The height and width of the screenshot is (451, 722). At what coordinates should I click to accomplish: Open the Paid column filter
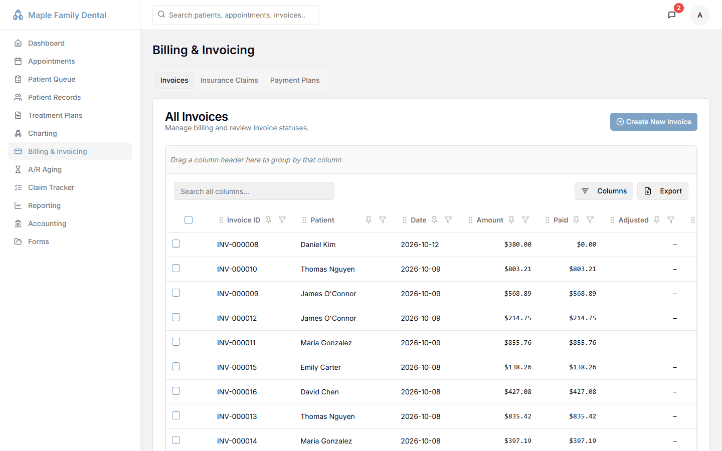click(x=590, y=220)
